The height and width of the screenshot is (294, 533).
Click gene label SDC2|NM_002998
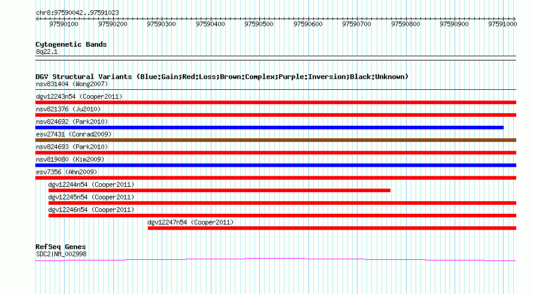point(61,254)
